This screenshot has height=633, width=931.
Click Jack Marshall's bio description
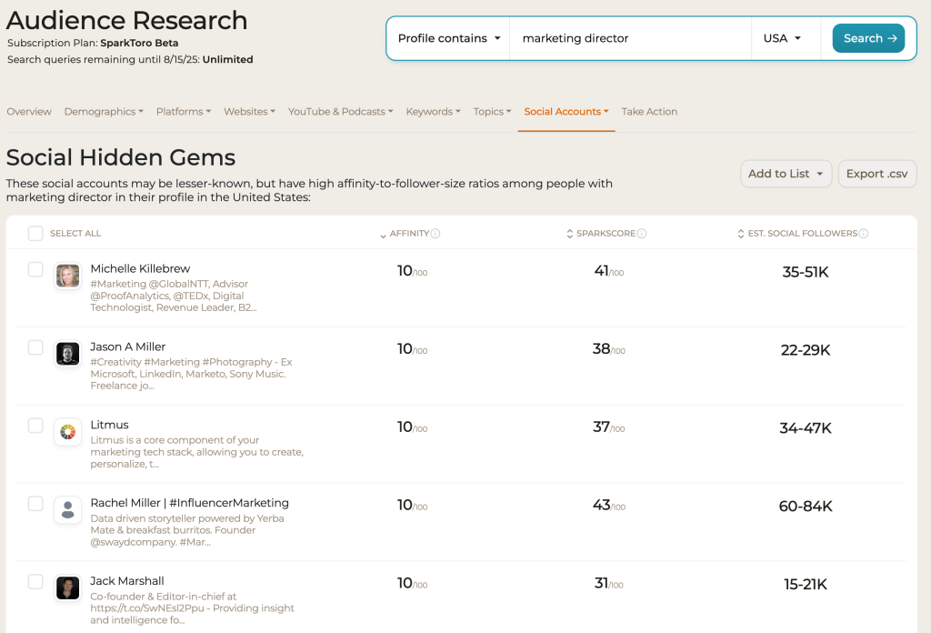tap(193, 608)
